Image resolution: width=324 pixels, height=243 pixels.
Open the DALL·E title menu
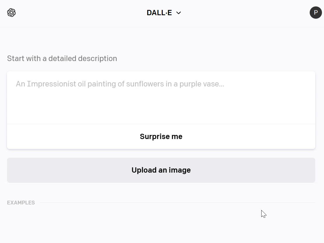tap(164, 13)
